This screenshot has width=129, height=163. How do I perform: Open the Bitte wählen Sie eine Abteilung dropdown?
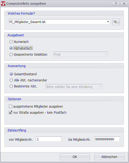pyautogui.click(x=74, y=87)
